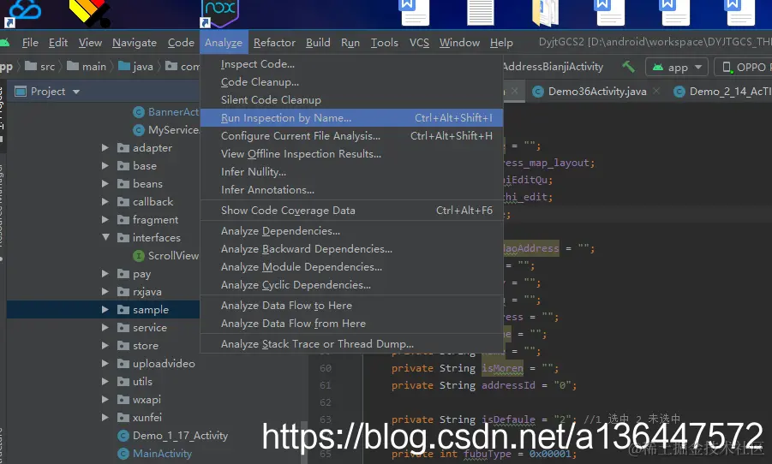Choose Analyze Data Flow from Here

pyautogui.click(x=351, y=324)
